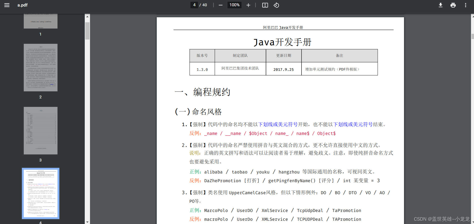The image size is (474, 224).
Task: Click the 'XmlService' correct example text
Action: (x=275, y=210)
